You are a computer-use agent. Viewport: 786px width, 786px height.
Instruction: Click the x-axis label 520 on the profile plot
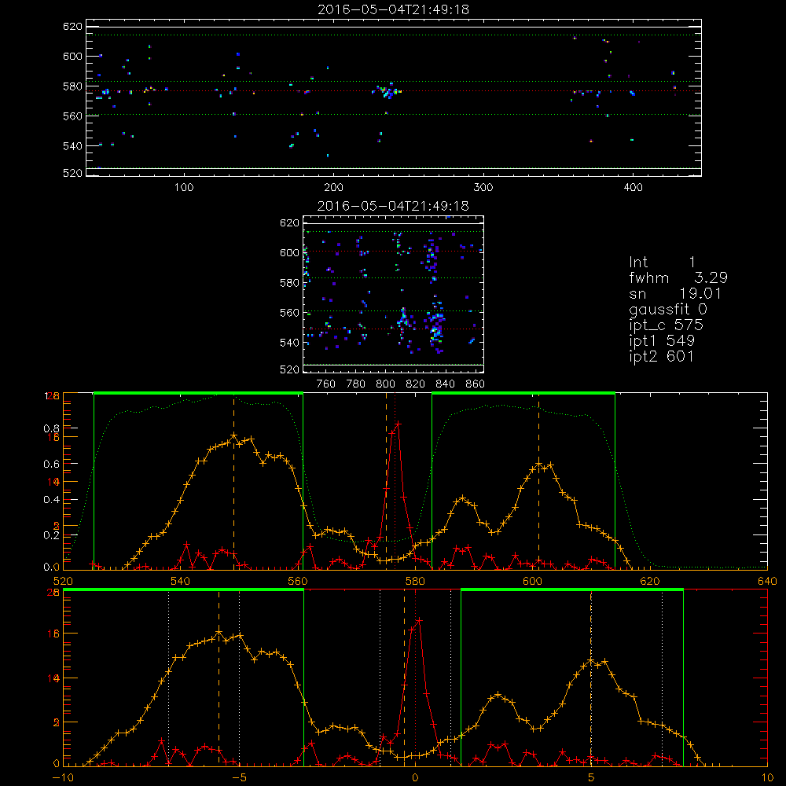tap(63, 582)
